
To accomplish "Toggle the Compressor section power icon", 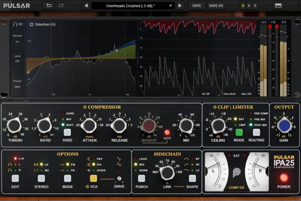I will [x=85, y=107].
